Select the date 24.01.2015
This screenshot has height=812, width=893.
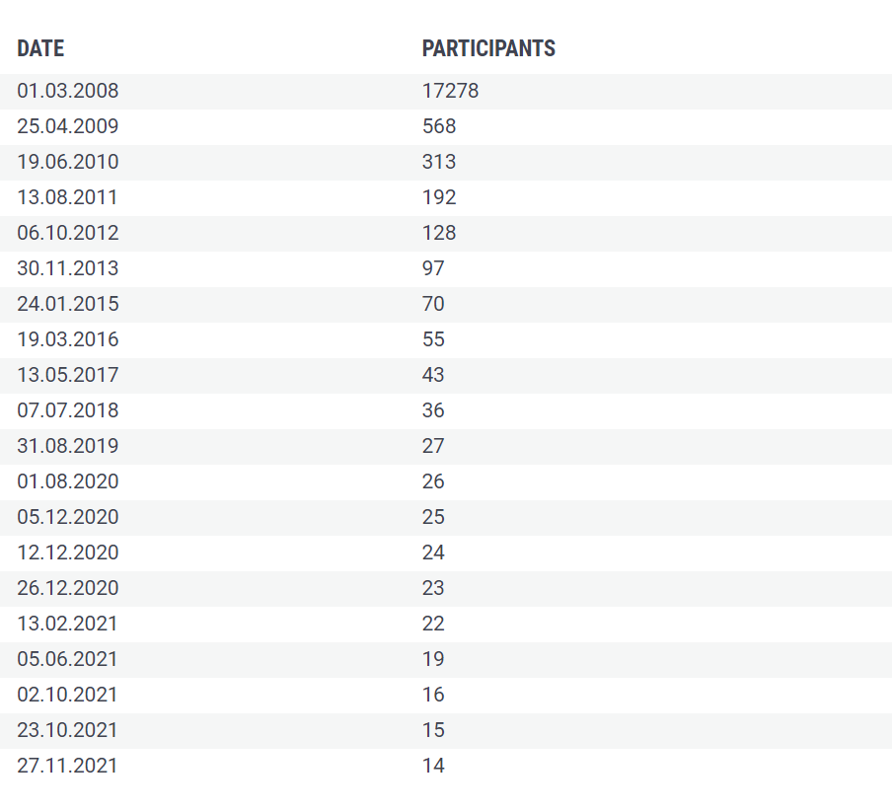click(x=67, y=304)
